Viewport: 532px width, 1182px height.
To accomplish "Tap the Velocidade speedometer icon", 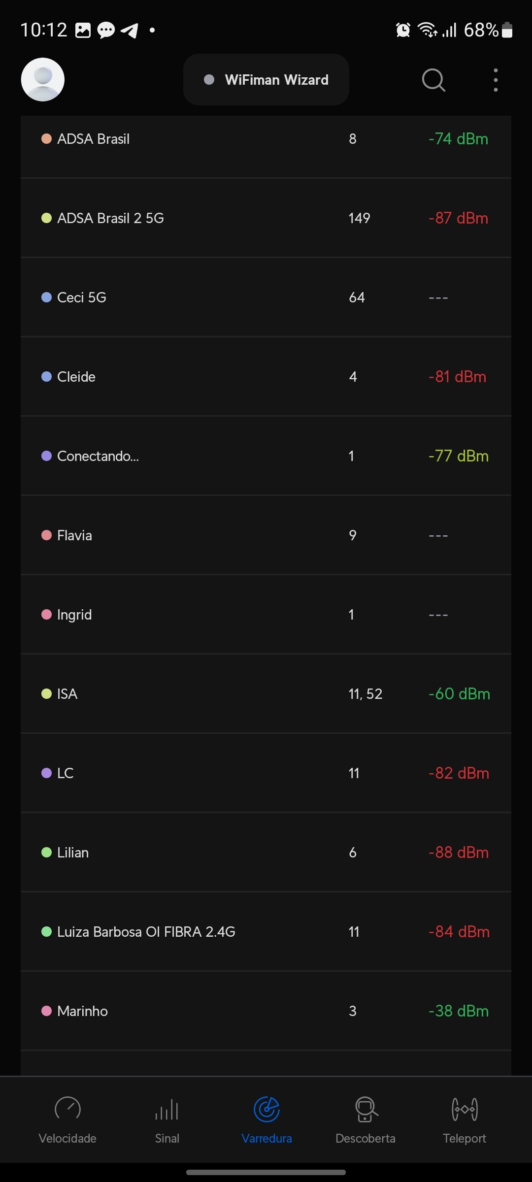I will (x=67, y=1109).
